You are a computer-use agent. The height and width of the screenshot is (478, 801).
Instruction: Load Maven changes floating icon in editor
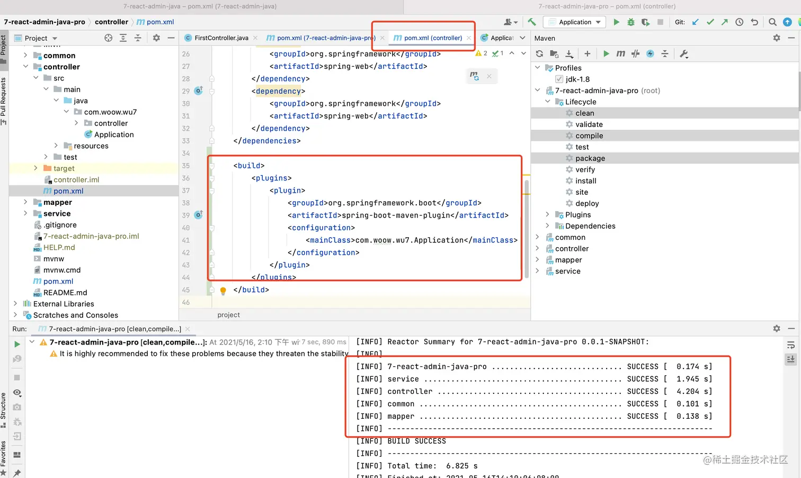point(474,76)
